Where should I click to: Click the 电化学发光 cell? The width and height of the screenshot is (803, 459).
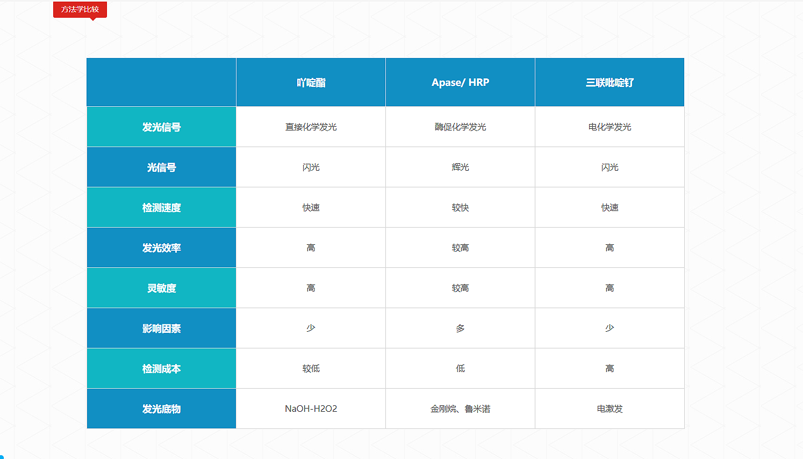point(610,127)
